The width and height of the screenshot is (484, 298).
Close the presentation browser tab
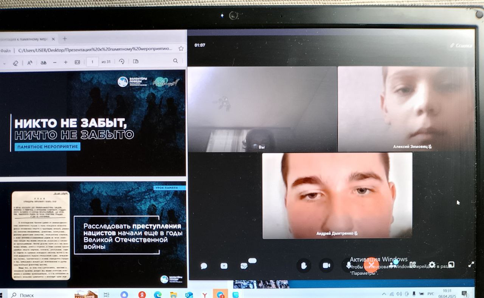tap(53, 39)
